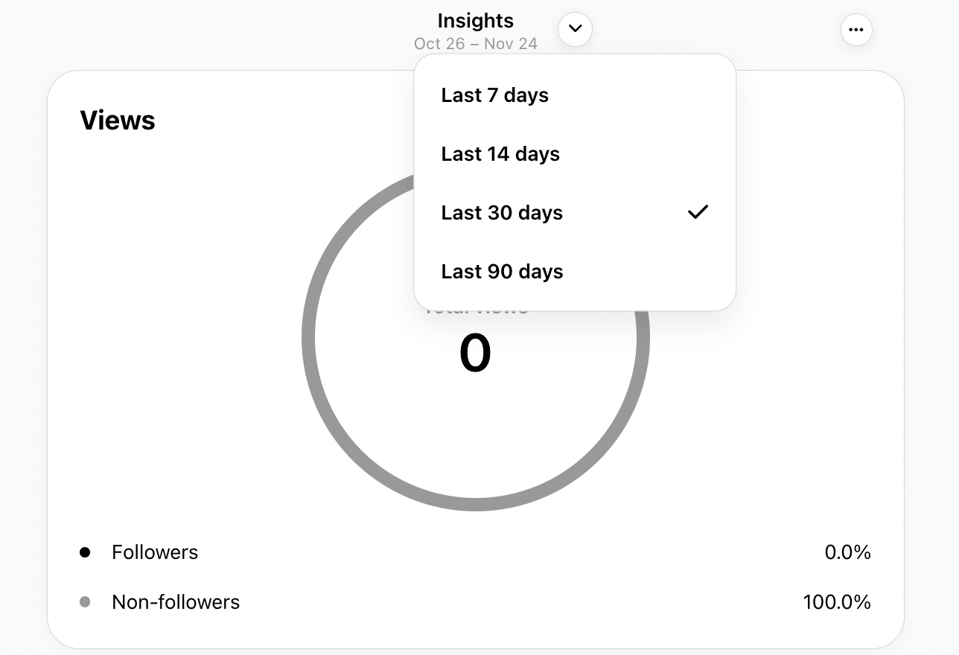
Task: Click the Views card title
Action: 117,120
